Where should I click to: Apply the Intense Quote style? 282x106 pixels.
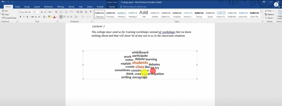221,14
